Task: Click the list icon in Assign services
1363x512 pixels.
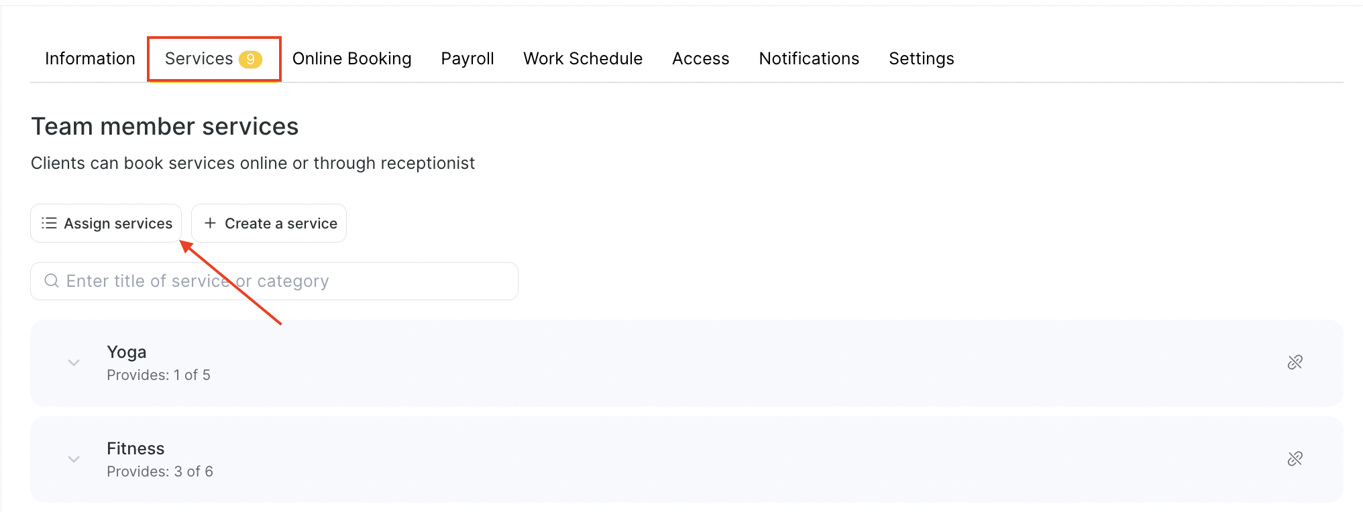Action: click(x=49, y=223)
